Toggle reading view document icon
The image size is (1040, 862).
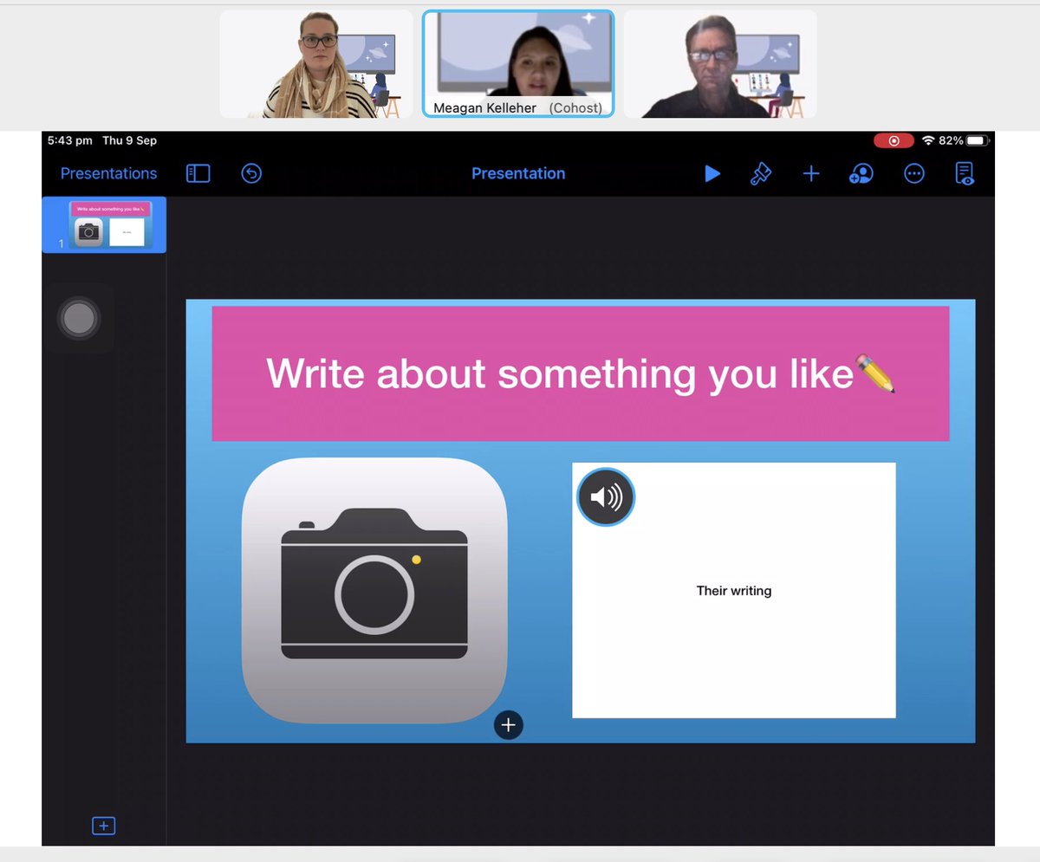point(965,174)
